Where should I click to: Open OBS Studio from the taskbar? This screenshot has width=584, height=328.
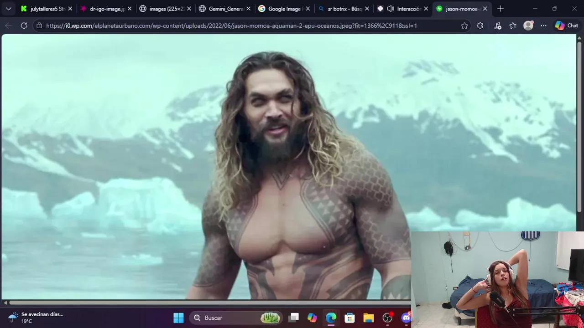click(x=387, y=318)
